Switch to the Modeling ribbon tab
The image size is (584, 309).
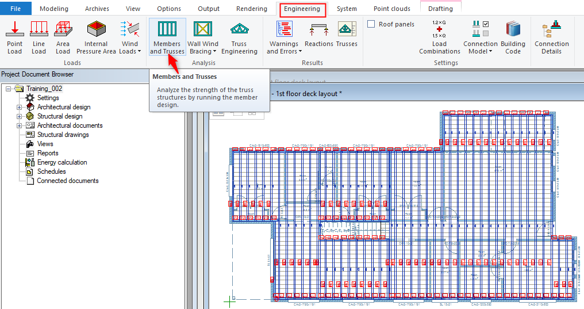[x=54, y=9]
